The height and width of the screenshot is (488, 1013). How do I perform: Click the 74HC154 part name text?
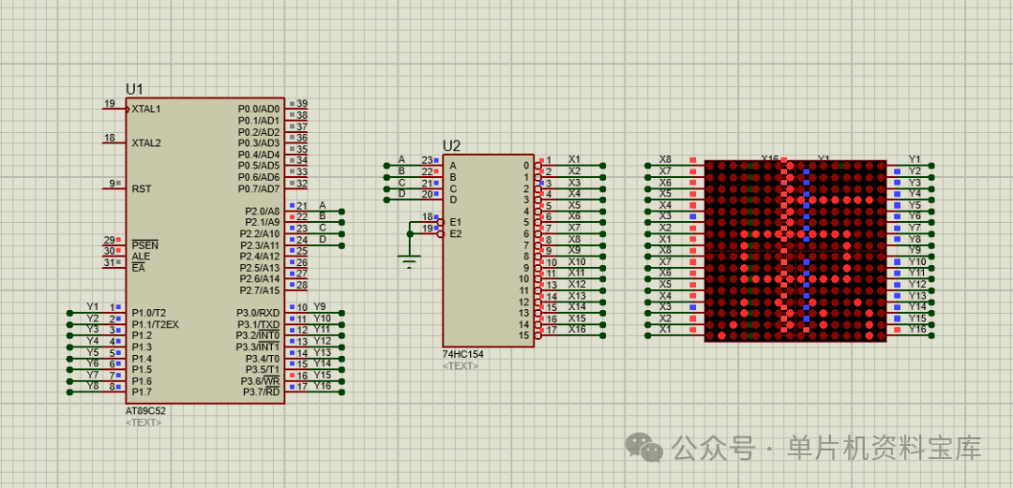click(462, 354)
